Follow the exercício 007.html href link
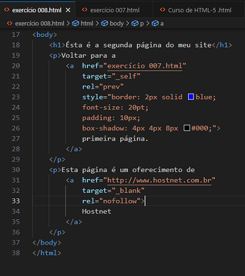 [x=144, y=66]
